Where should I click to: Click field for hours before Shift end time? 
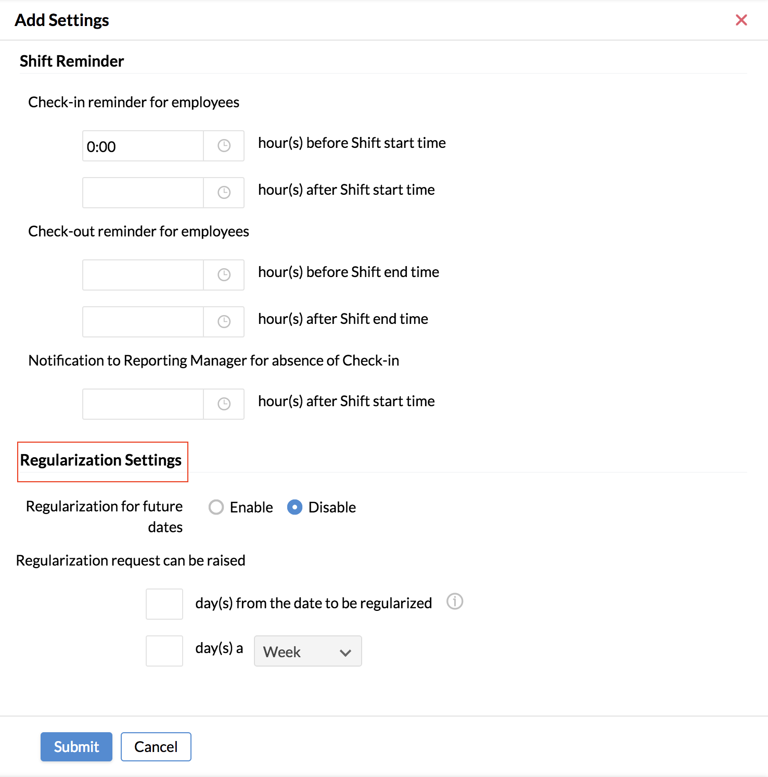[143, 275]
